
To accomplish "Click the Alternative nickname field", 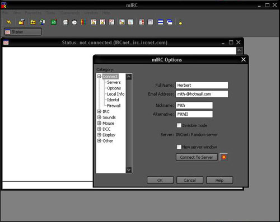I will tap(194, 114).
